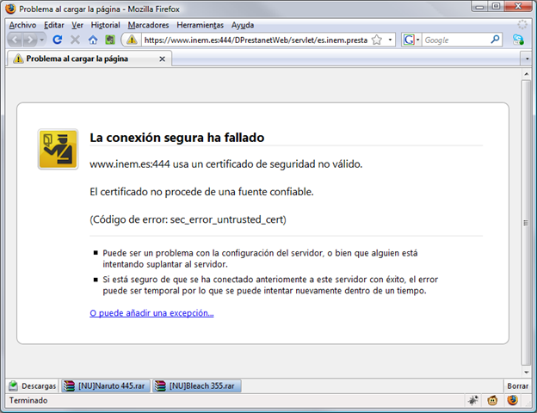The width and height of the screenshot is (537, 413).
Task: Click the Firefox icon in status bar
Action: (x=512, y=400)
